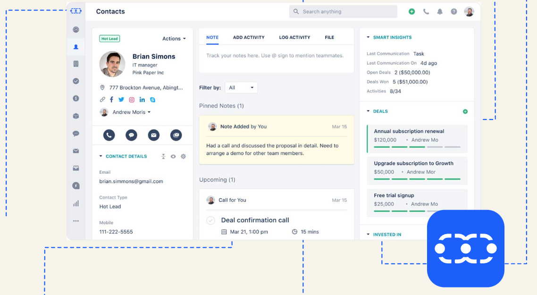Click the app logo at top of sidebar
537x295 pixels.
coord(76,11)
